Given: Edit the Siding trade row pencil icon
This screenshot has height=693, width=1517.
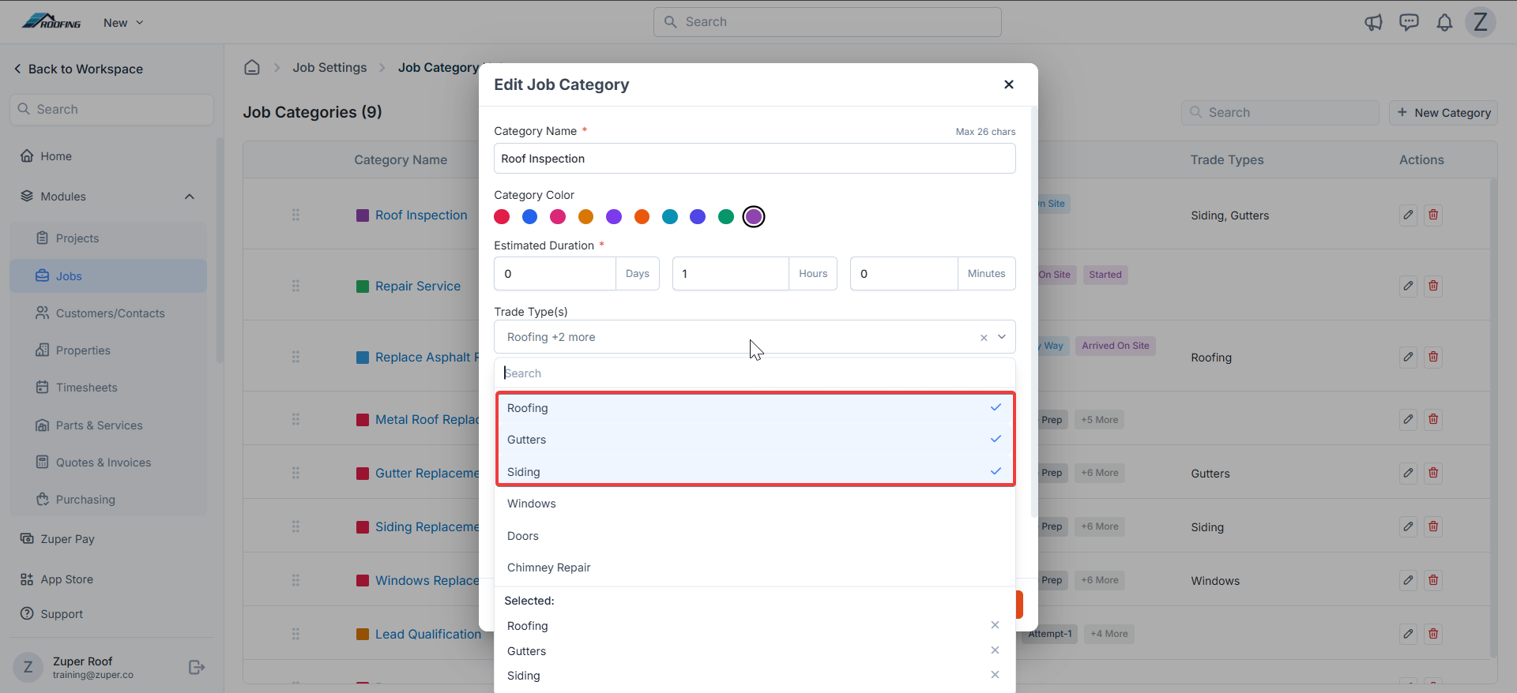Looking at the screenshot, I should tap(1408, 526).
